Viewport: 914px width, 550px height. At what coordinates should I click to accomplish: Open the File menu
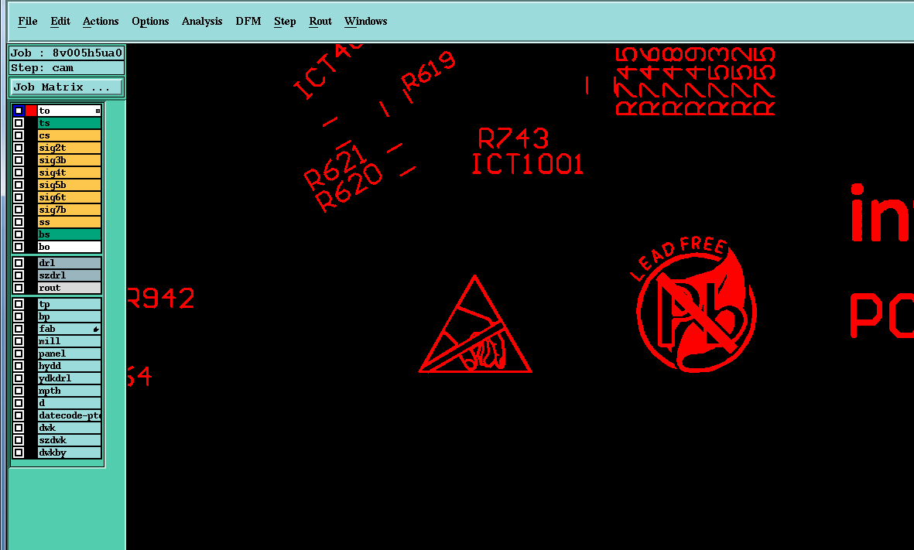(x=27, y=22)
